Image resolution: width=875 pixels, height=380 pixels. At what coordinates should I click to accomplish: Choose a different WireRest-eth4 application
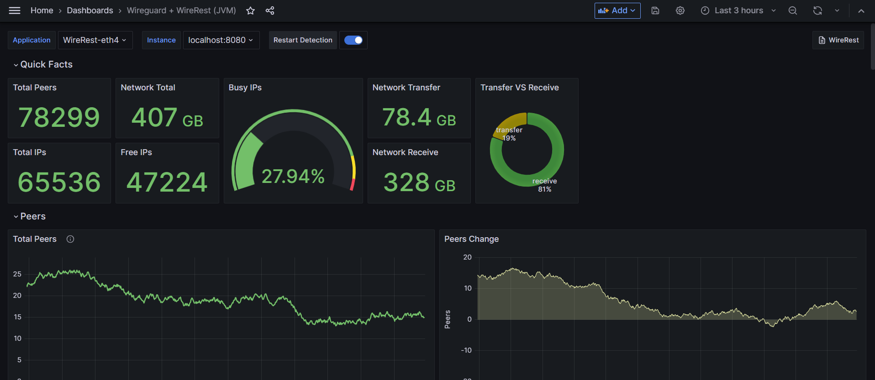(x=95, y=40)
